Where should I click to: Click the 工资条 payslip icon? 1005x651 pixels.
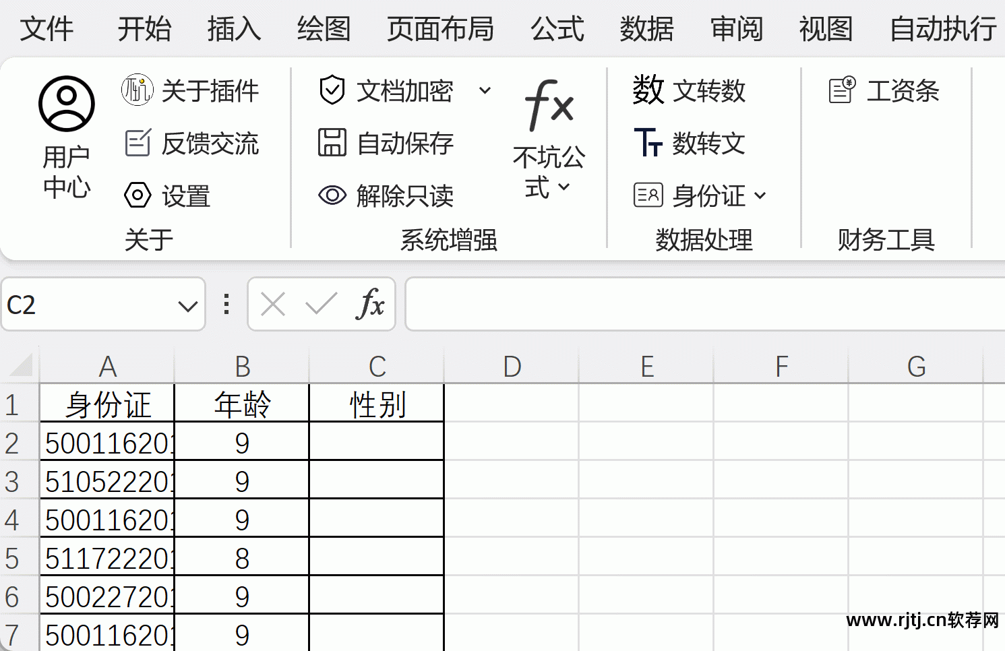click(x=842, y=90)
